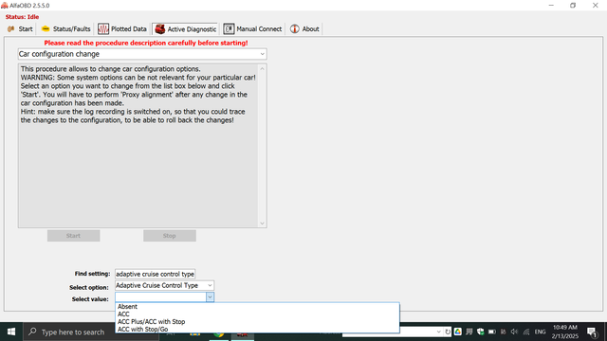The width and height of the screenshot is (607, 341).
Task: Close the AlfaOBD window
Action: point(596,6)
